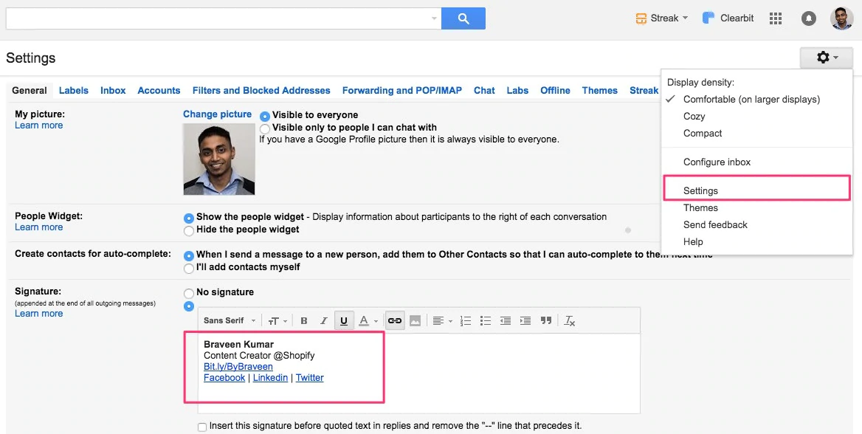Open Forwarding and POP/IMAP tab
Image resolution: width=862 pixels, height=434 pixels.
402,90
